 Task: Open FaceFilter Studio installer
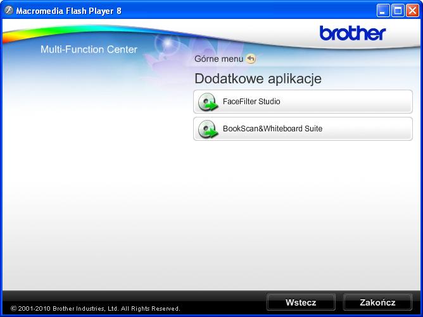[x=303, y=102]
